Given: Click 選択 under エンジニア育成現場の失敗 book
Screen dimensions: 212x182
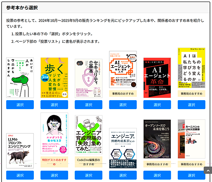Looking at the screenshot, I should coord(89,175).
